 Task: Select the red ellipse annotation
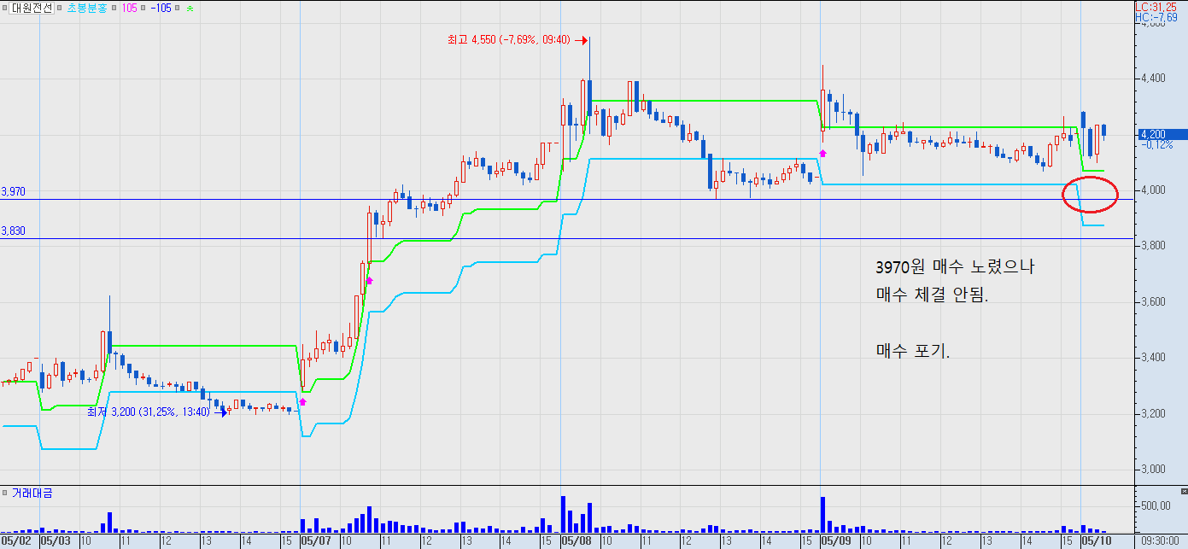[x=1091, y=196]
